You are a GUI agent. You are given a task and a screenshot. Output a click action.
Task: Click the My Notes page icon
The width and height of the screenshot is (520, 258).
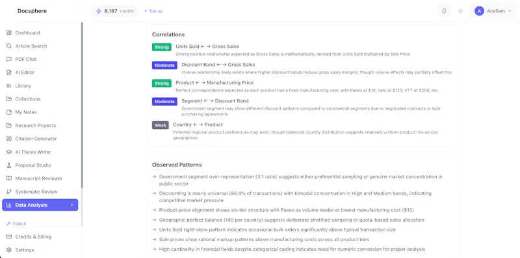[9, 112]
